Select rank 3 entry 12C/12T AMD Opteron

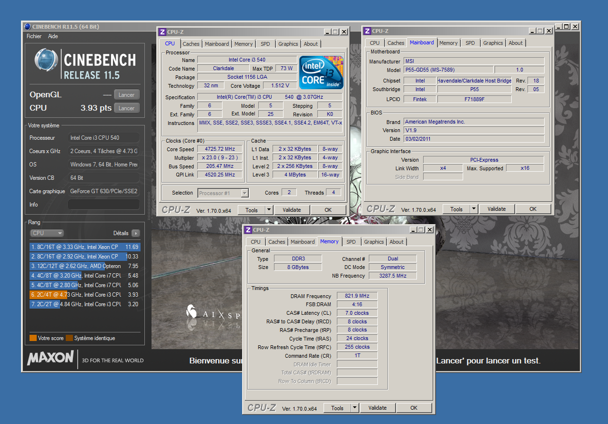pos(85,266)
